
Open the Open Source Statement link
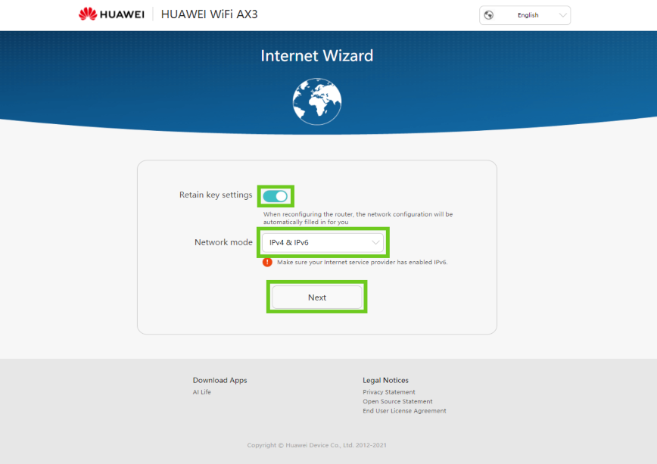(x=397, y=402)
